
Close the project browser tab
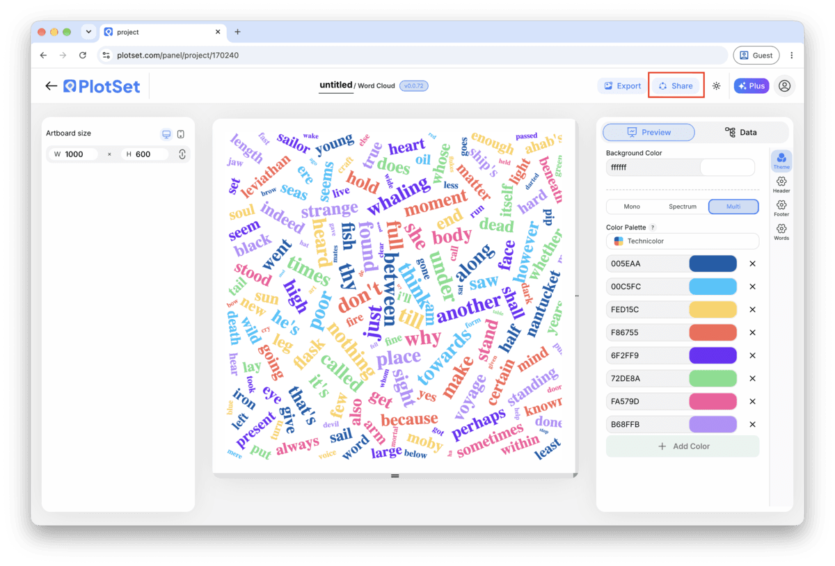pos(218,32)
